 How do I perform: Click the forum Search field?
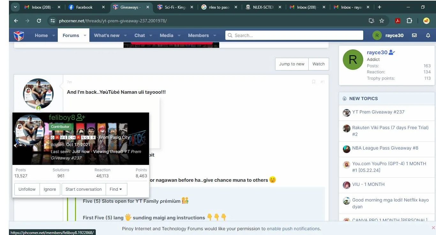click(x=294, y=35)
